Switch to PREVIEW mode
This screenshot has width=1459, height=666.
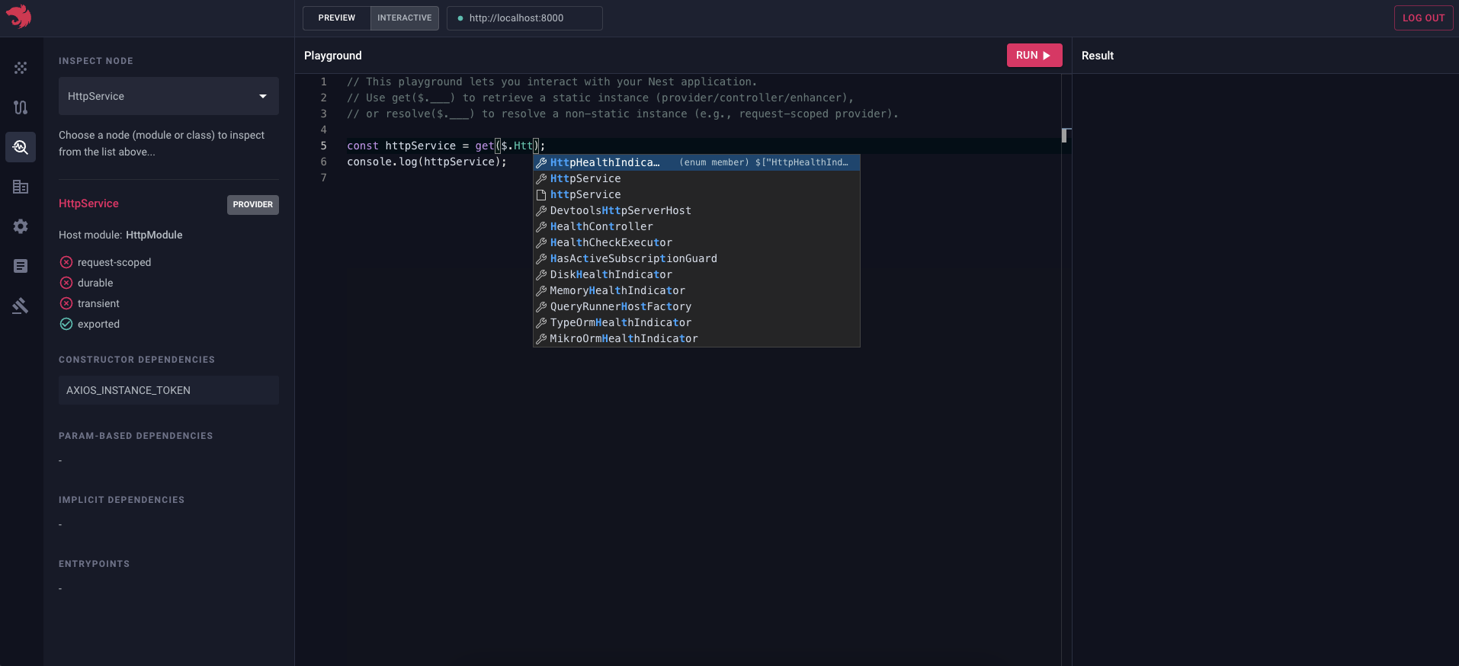click(336, 18)
